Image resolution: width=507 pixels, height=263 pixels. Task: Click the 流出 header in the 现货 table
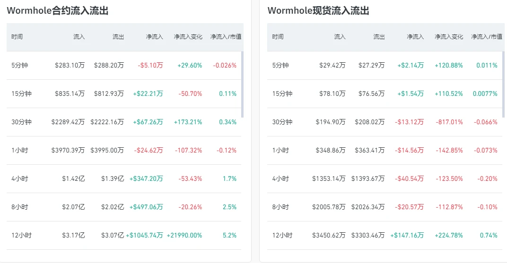coord(379,37)
